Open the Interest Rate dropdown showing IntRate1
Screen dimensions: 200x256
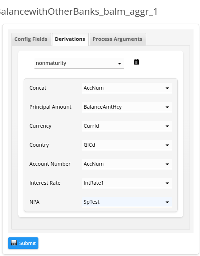tap(127, 183)
